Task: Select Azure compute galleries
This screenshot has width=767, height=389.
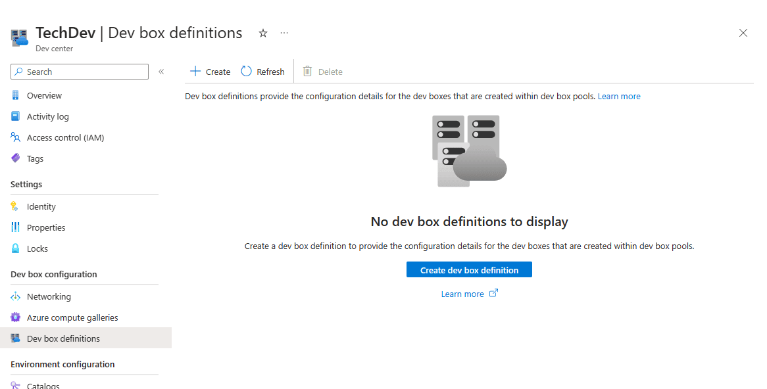Action: point(72,317)
